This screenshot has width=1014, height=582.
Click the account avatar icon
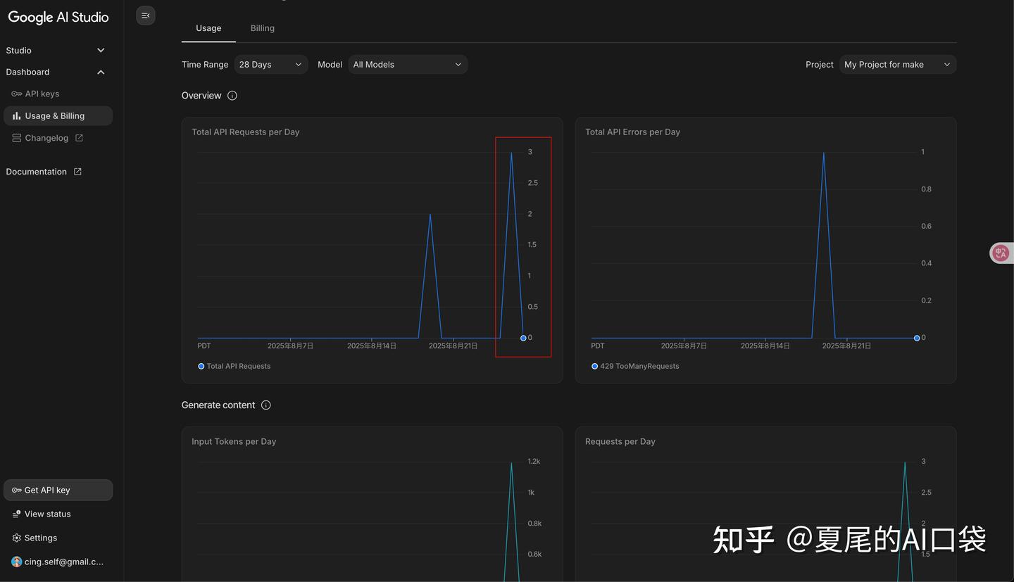tap(16, 562)
